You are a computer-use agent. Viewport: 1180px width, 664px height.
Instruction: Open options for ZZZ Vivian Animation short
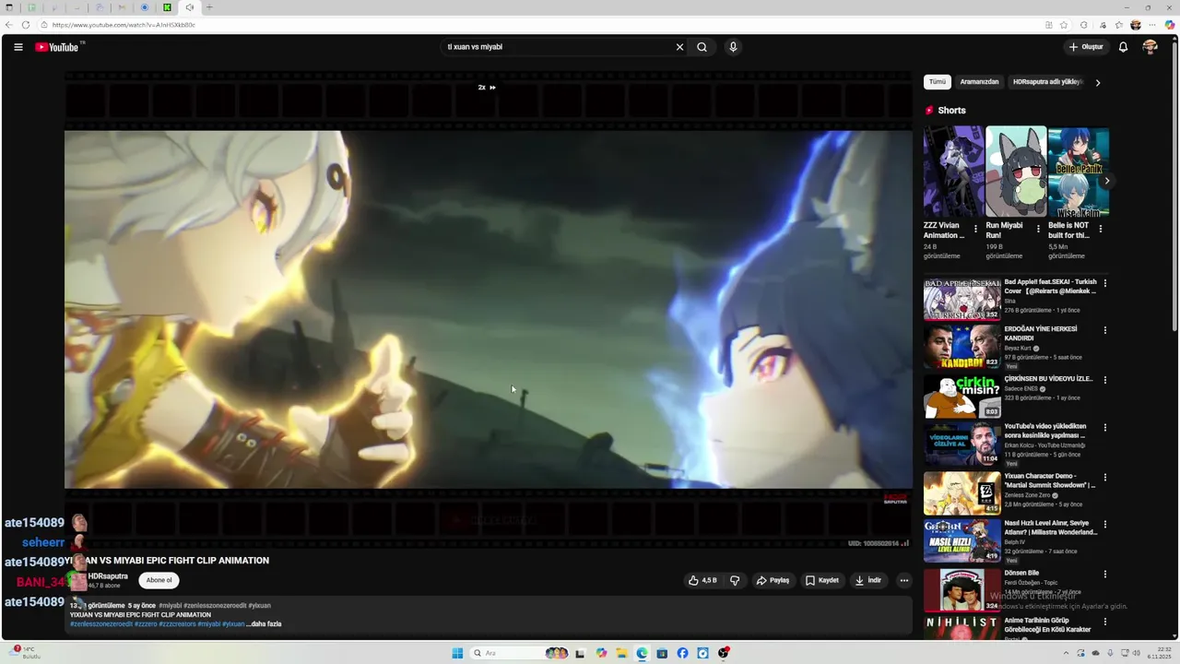(x=976, y=229)
